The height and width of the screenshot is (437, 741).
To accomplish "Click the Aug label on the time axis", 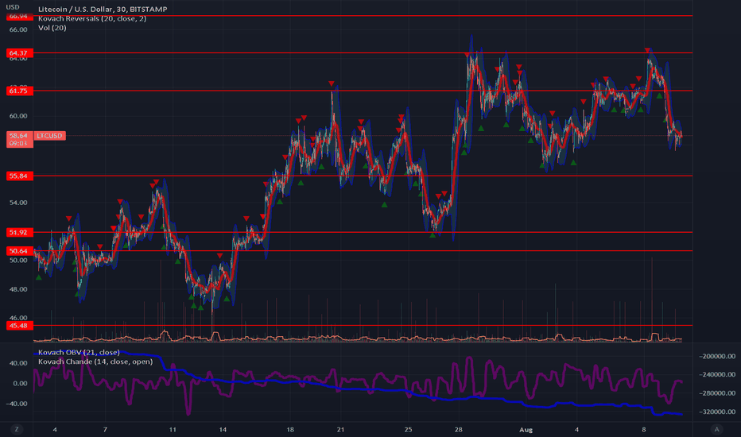I will 526,429.
